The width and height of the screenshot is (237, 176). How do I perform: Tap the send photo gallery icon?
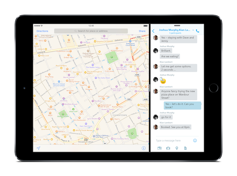[x=159, y=148]
